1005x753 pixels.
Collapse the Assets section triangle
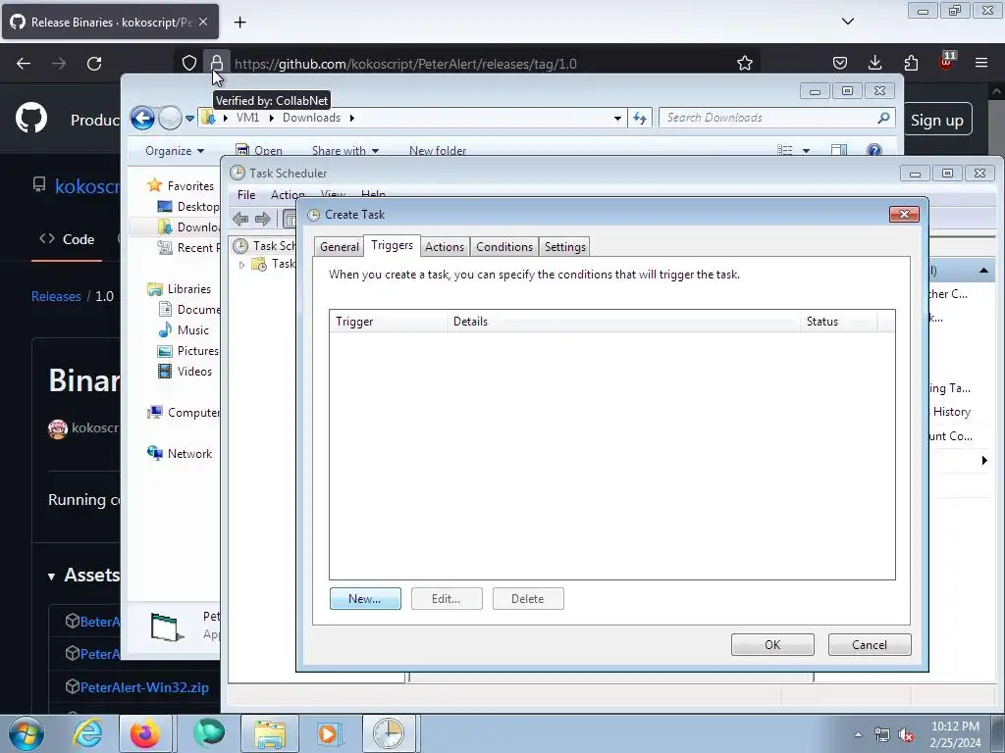point(51,577)
